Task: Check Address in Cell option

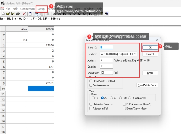Action: [91, 109]
